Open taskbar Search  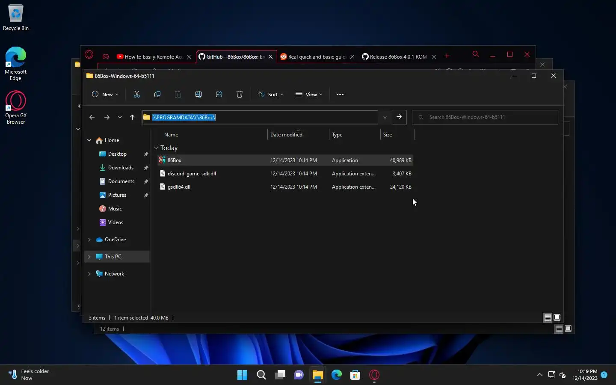(261, 375)
